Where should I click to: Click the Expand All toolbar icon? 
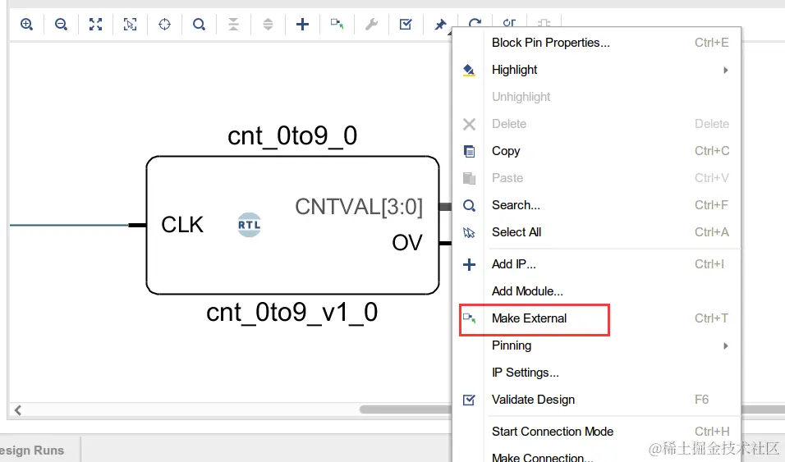[268, 24]
